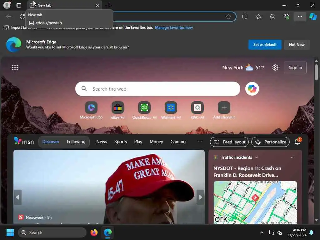Show more feed categories ellipsis

click(200, 142)
